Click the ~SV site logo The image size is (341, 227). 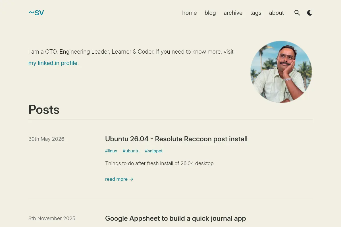click(x=36, y=13)
